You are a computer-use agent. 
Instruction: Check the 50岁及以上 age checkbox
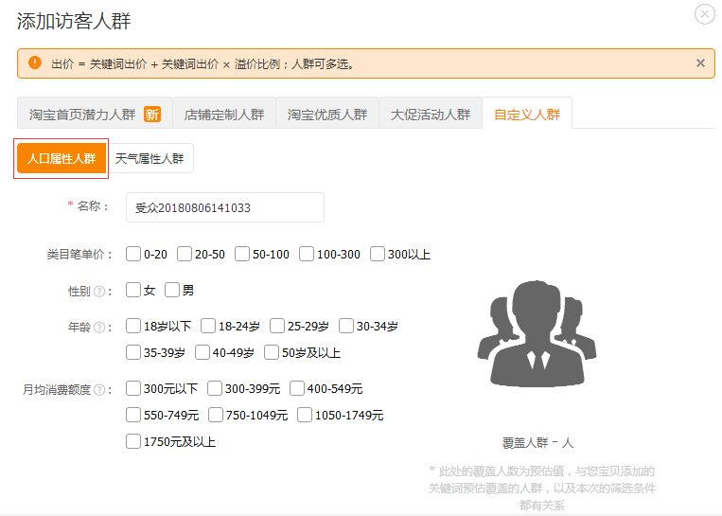click(x=272, y=352)
